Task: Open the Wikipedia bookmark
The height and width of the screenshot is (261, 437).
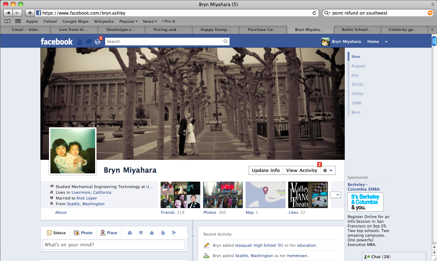Action: 104,21
